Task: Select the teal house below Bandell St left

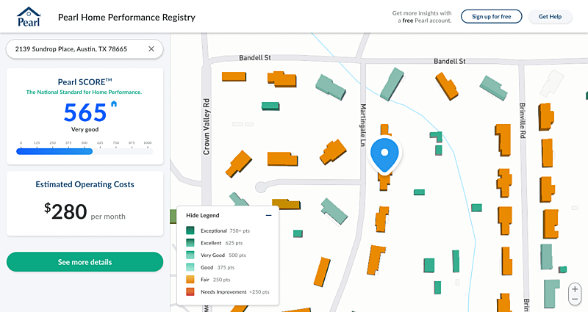Action: pos(270,106)
